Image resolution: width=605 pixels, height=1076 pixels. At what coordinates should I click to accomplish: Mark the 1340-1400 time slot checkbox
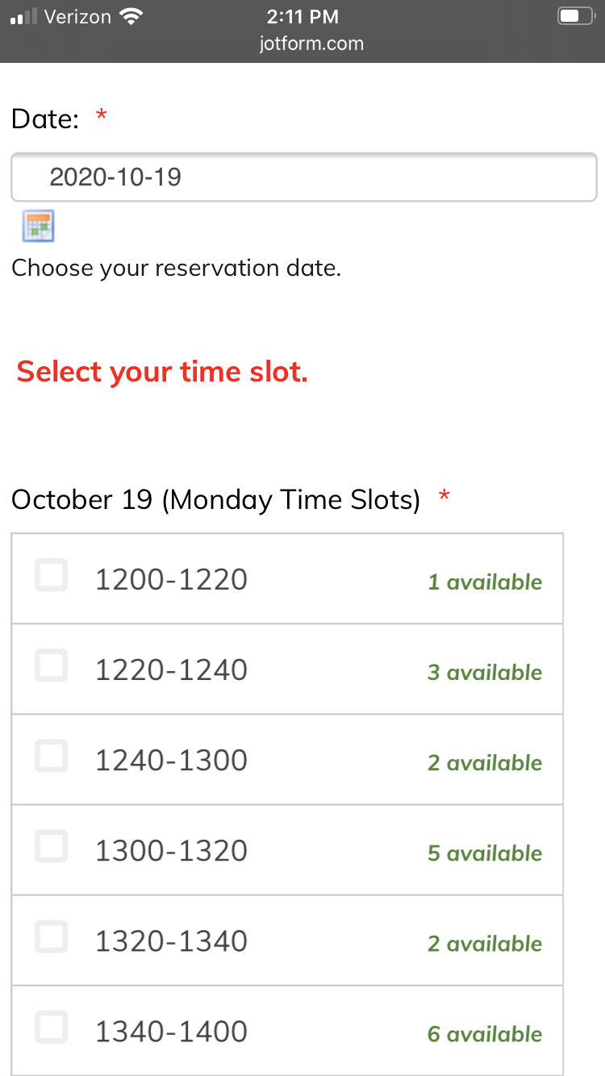coord(52,1028)
